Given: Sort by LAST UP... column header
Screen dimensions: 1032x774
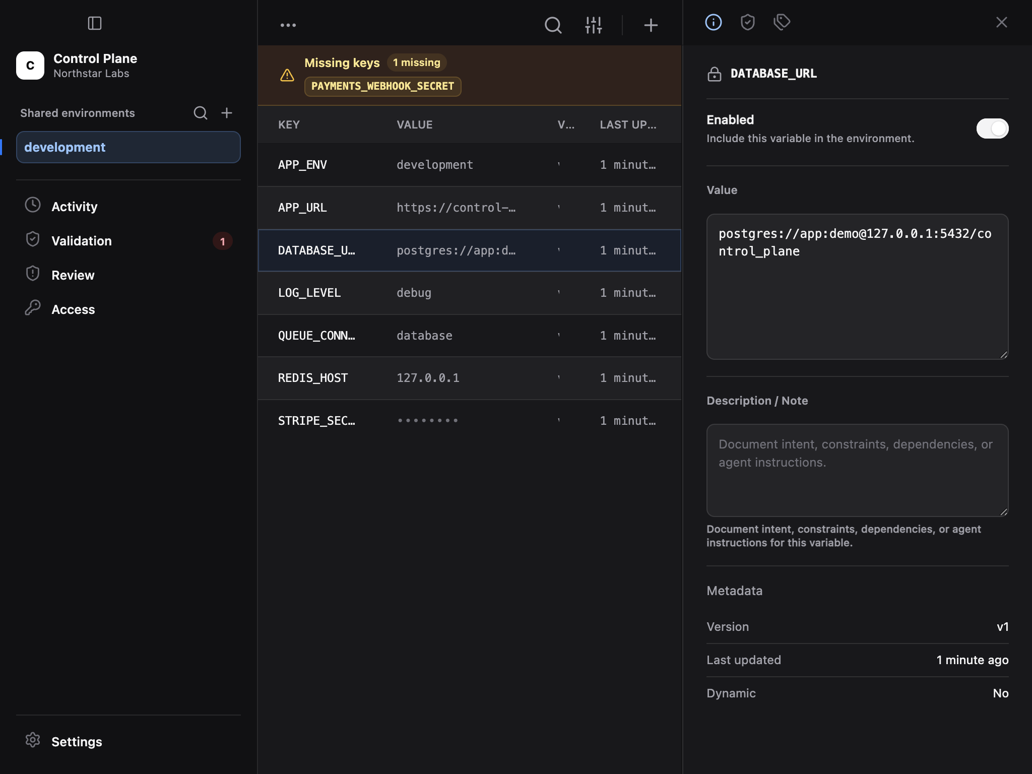Looking at the screenshot, I should pos(628,125).
